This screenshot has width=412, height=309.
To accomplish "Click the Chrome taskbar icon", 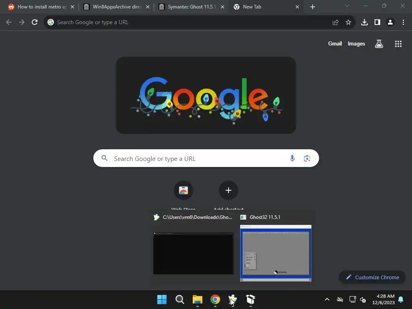I will tap(215, 299).
